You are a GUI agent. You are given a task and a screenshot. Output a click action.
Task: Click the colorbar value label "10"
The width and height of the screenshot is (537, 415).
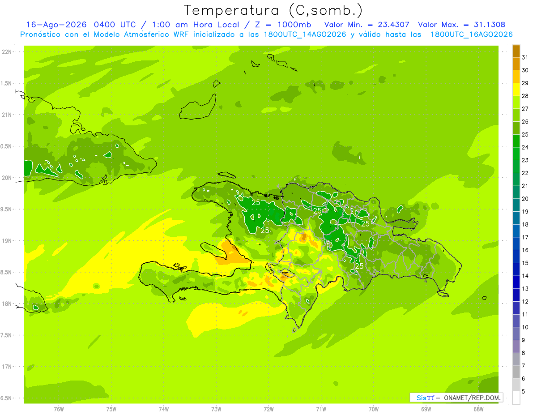525,327
